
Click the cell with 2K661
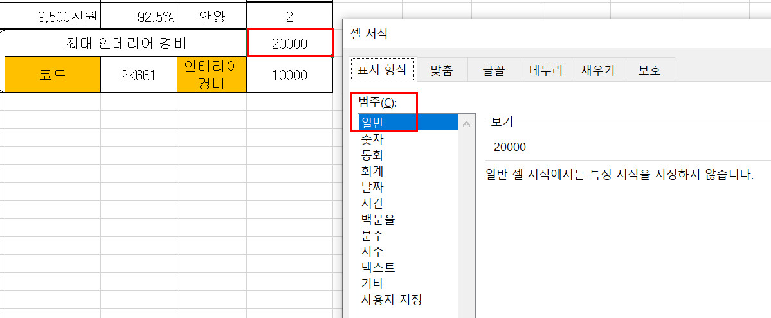139,75
